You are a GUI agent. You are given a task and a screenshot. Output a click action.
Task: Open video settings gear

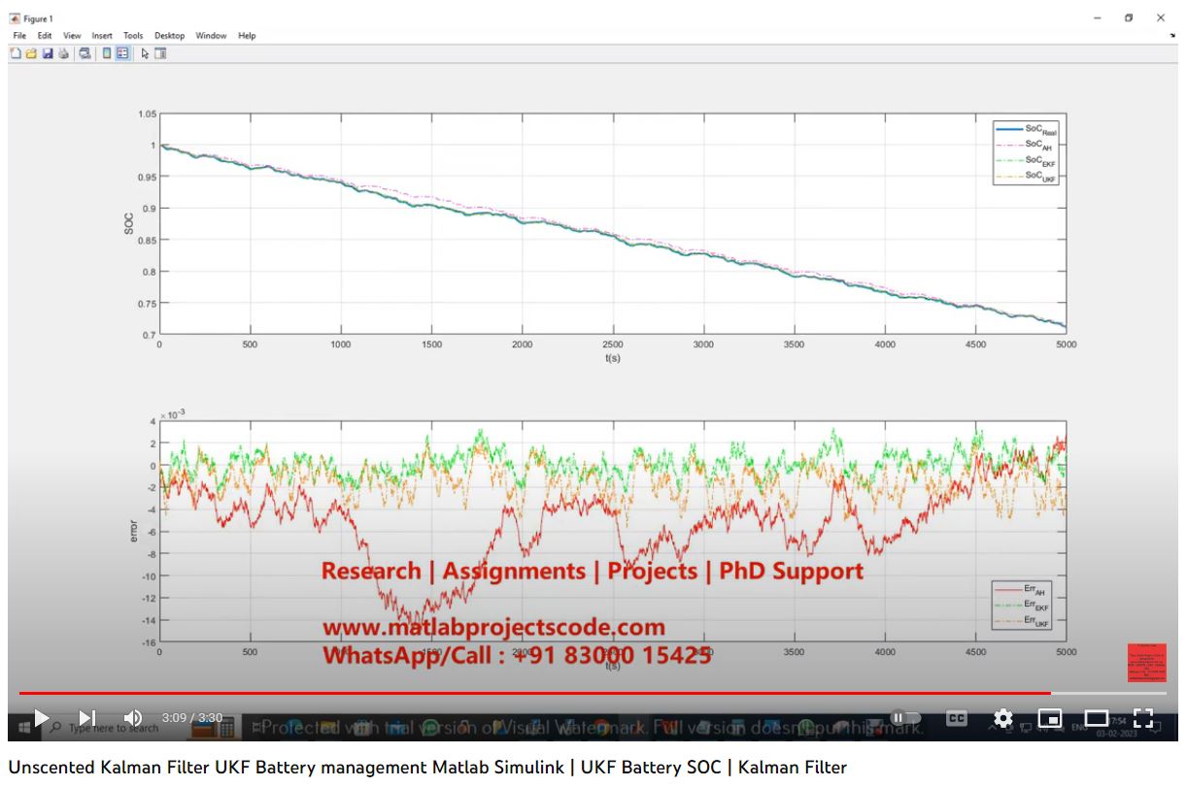(1003, 718)
